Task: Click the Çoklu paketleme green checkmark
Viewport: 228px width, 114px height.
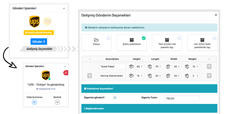Action: coord(144,38)
